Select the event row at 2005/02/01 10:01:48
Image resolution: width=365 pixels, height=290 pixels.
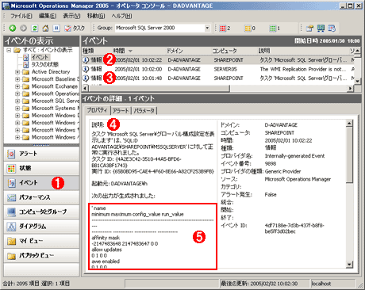[x=218, y=78]
